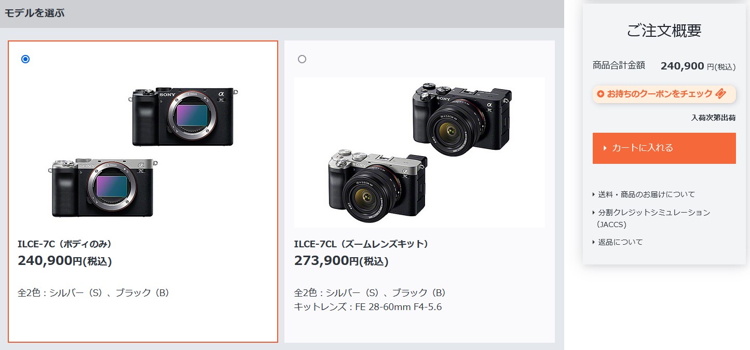Image resolution: width=750 pixels, height=350 pixels.
Task: Click the plus icon on coupon banner
Action: pyautogui.click(x=601, y=94)
